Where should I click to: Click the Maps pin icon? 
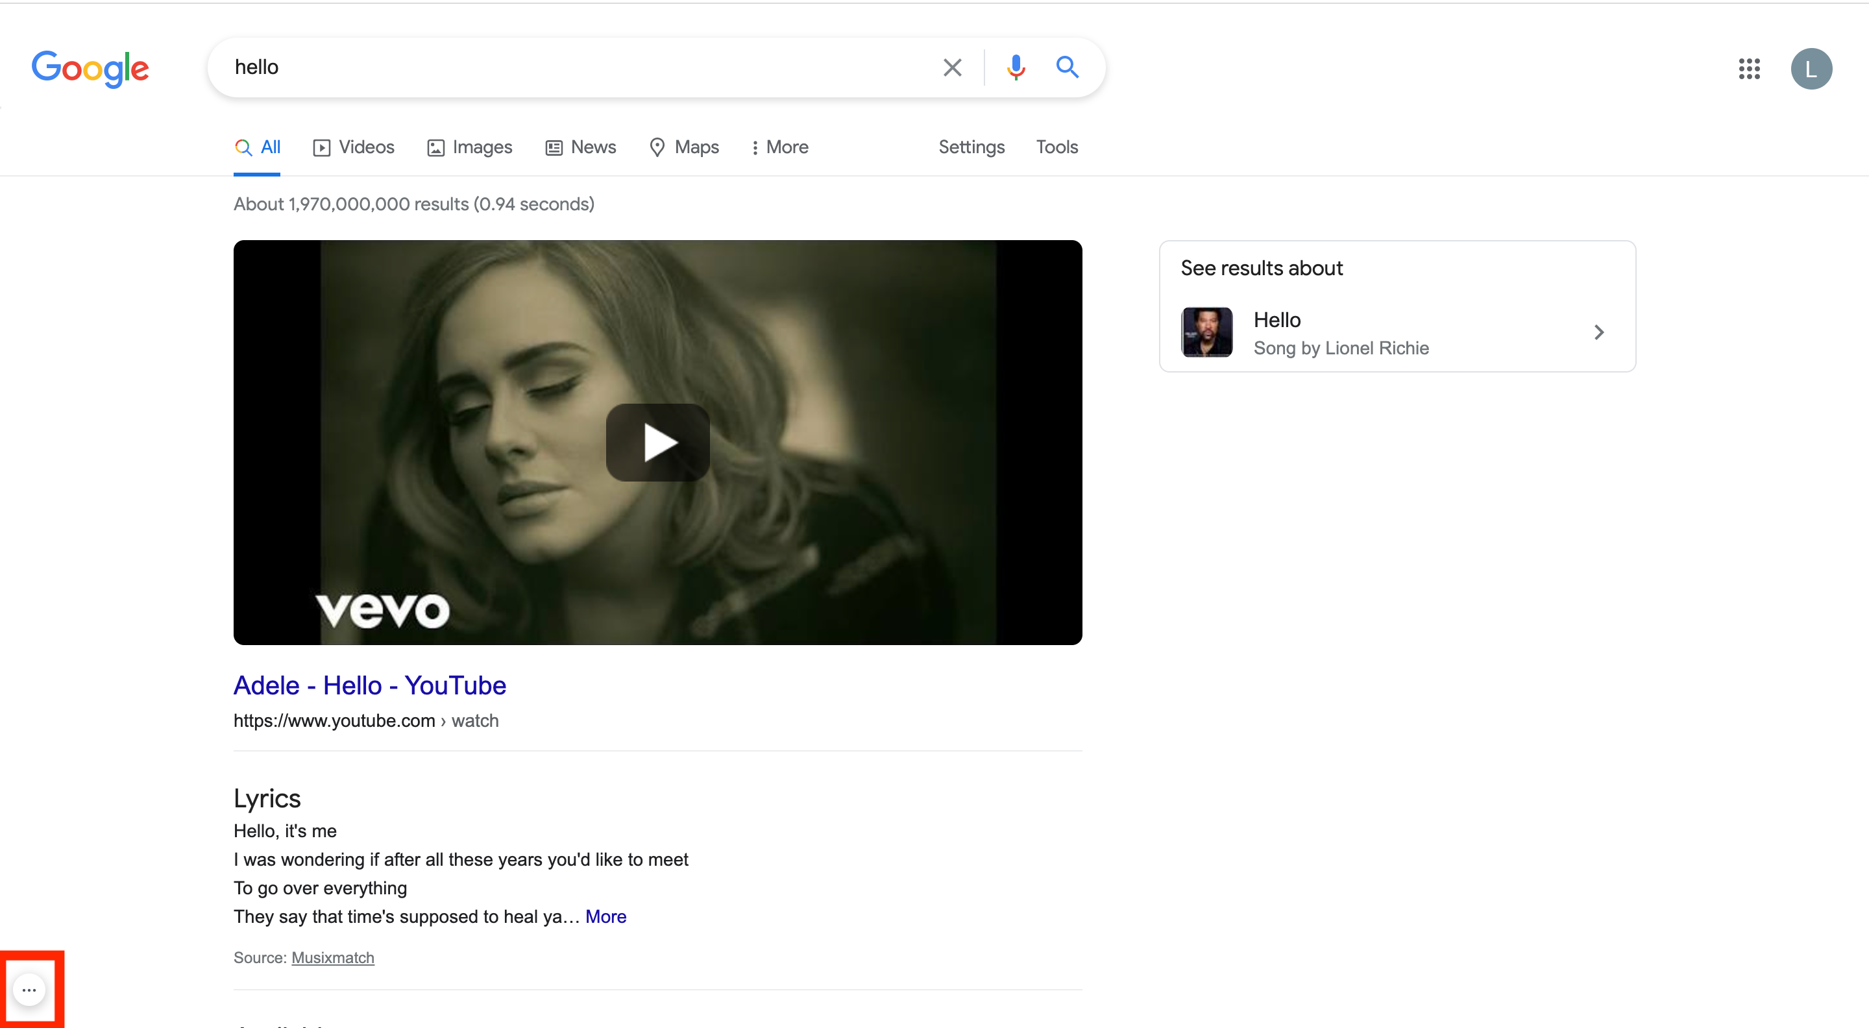pos(657,147)
